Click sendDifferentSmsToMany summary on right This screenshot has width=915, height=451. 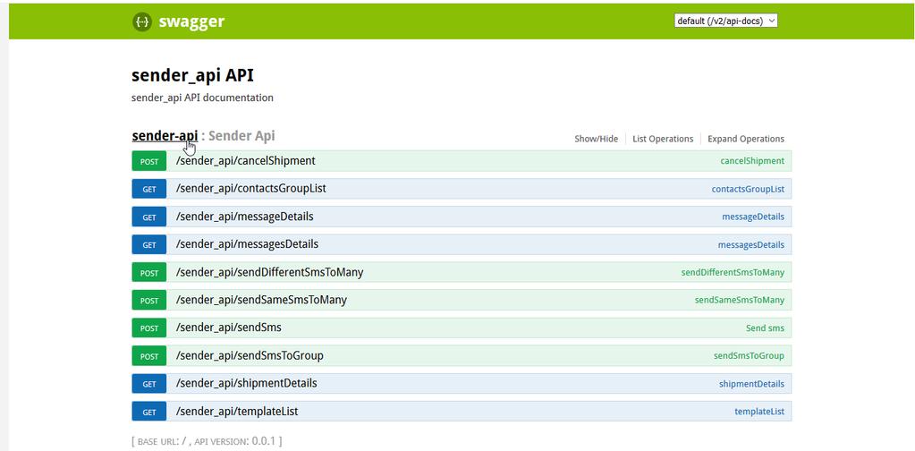pyautogui.click(x=733, y=272)
